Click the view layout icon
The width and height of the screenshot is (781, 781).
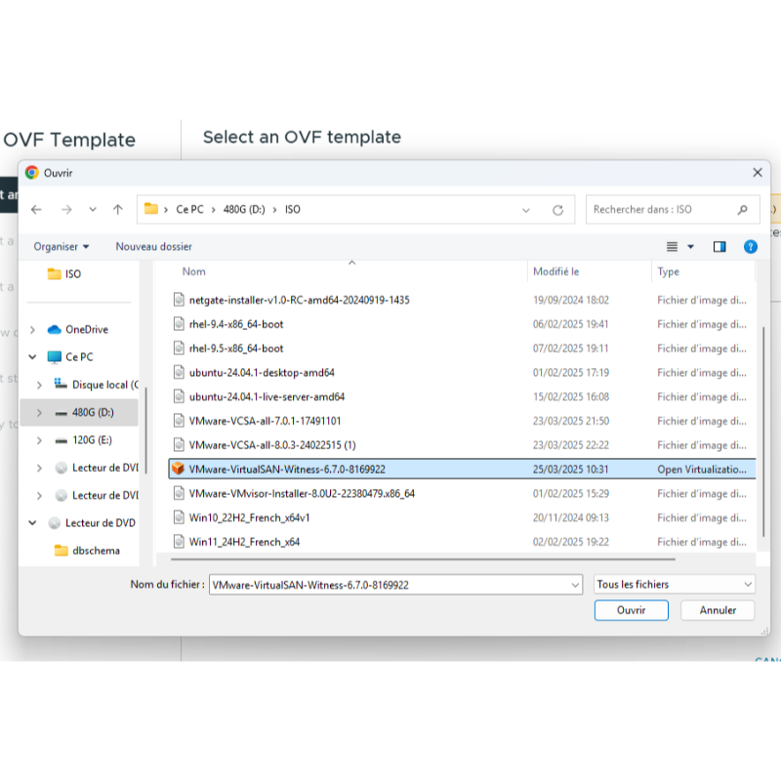672,247
